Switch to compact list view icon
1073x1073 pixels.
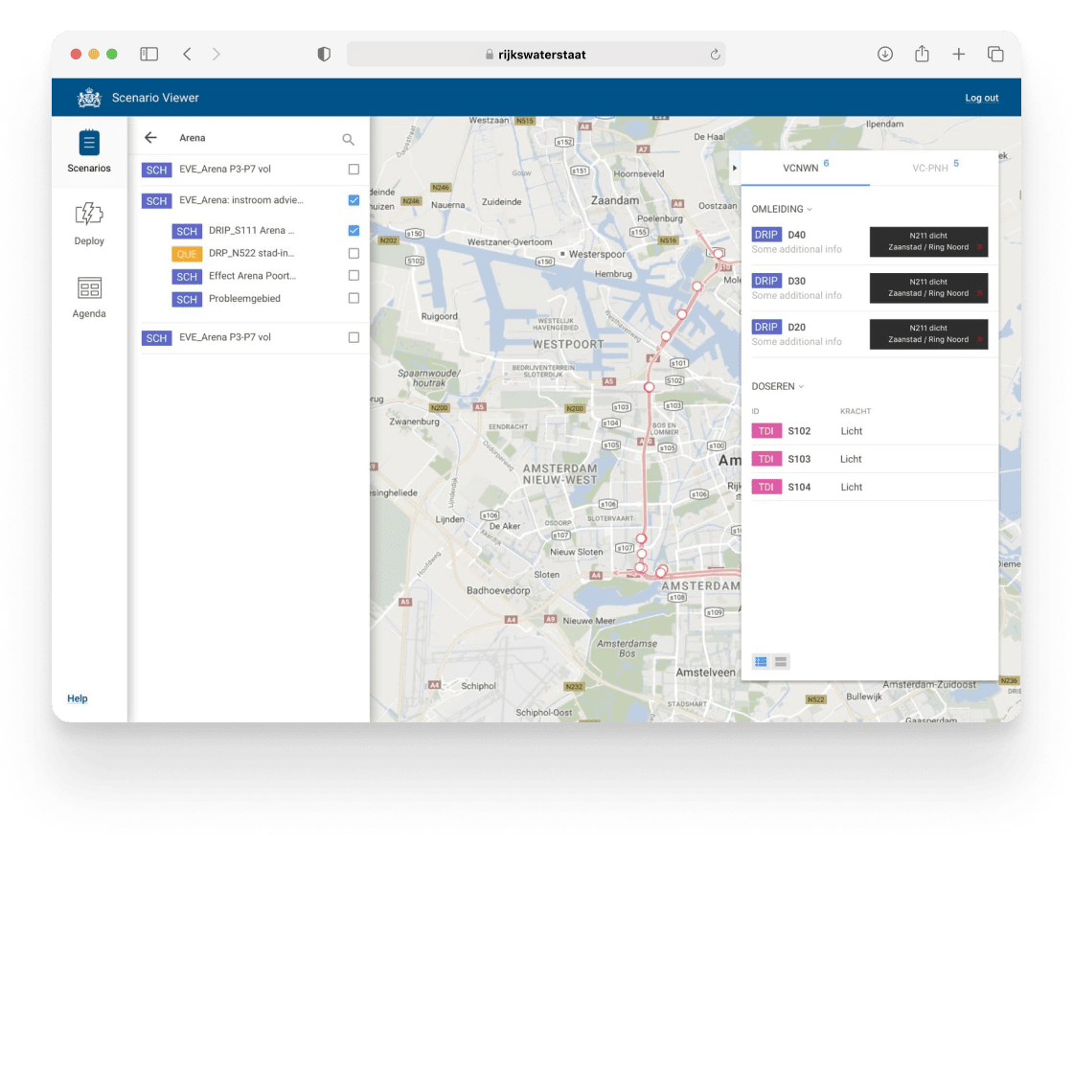coord(782,662)
